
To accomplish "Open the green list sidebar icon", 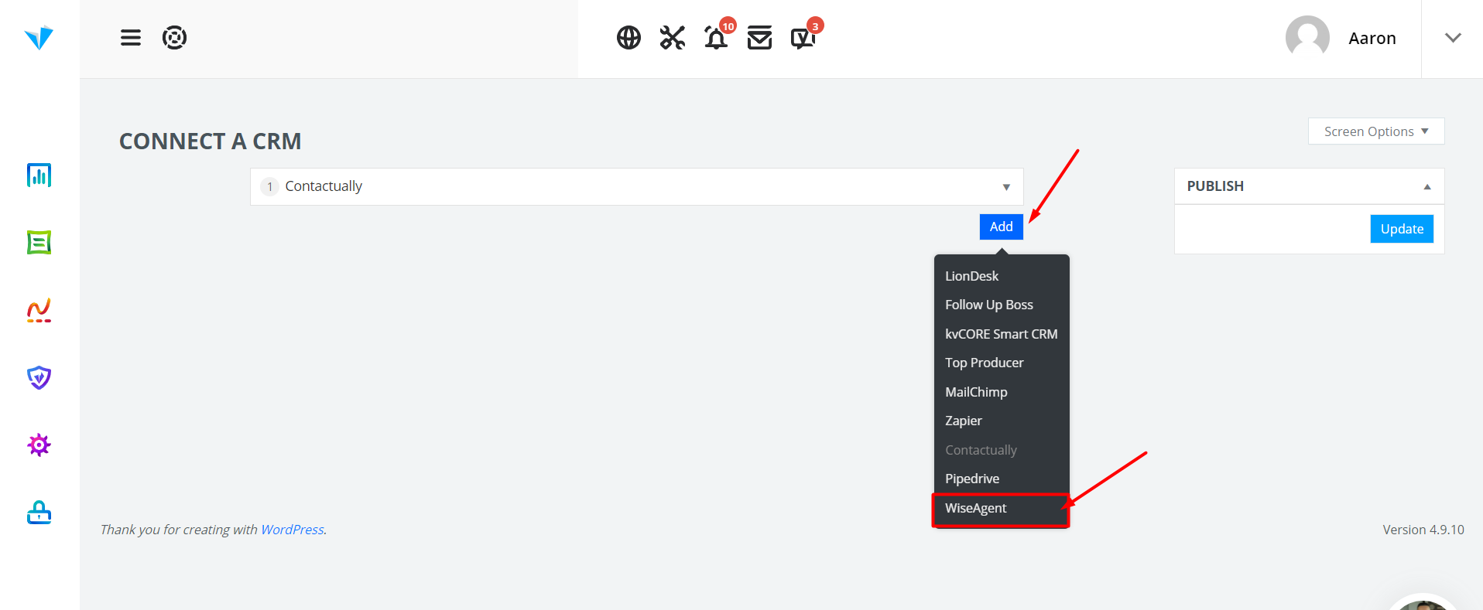I will (39, 243).
